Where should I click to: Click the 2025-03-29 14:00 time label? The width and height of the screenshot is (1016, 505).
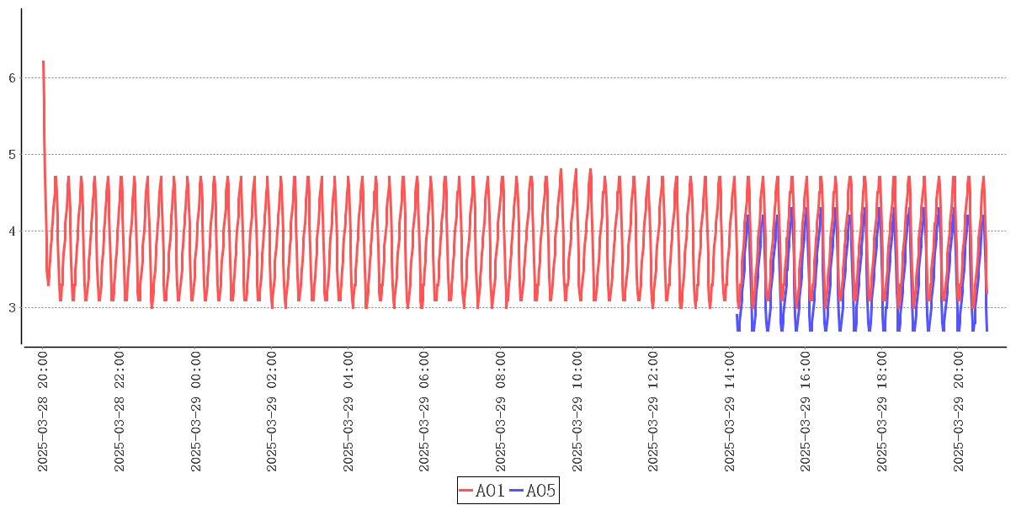pyautogui.click(x=730, y=412)
